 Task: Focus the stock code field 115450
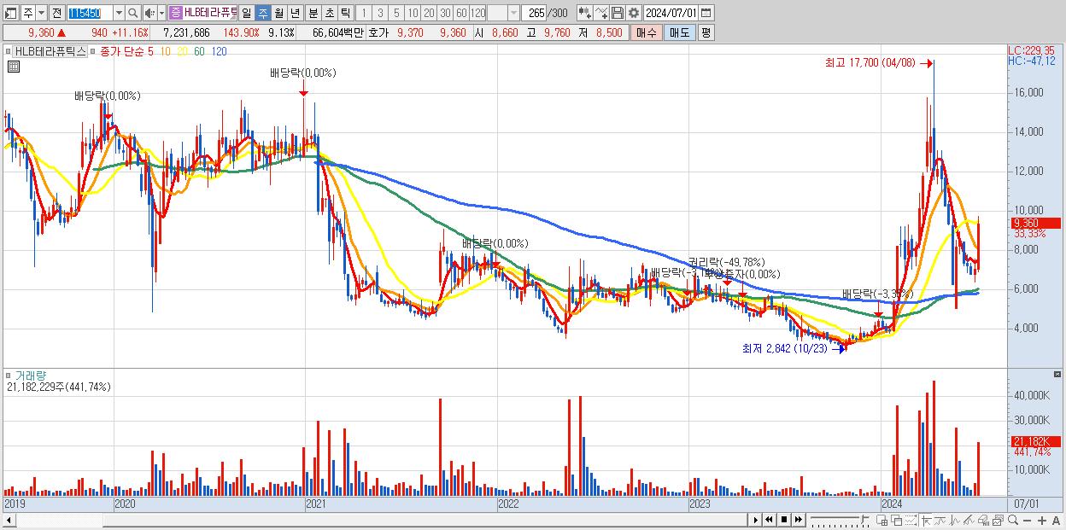[89, 13]
